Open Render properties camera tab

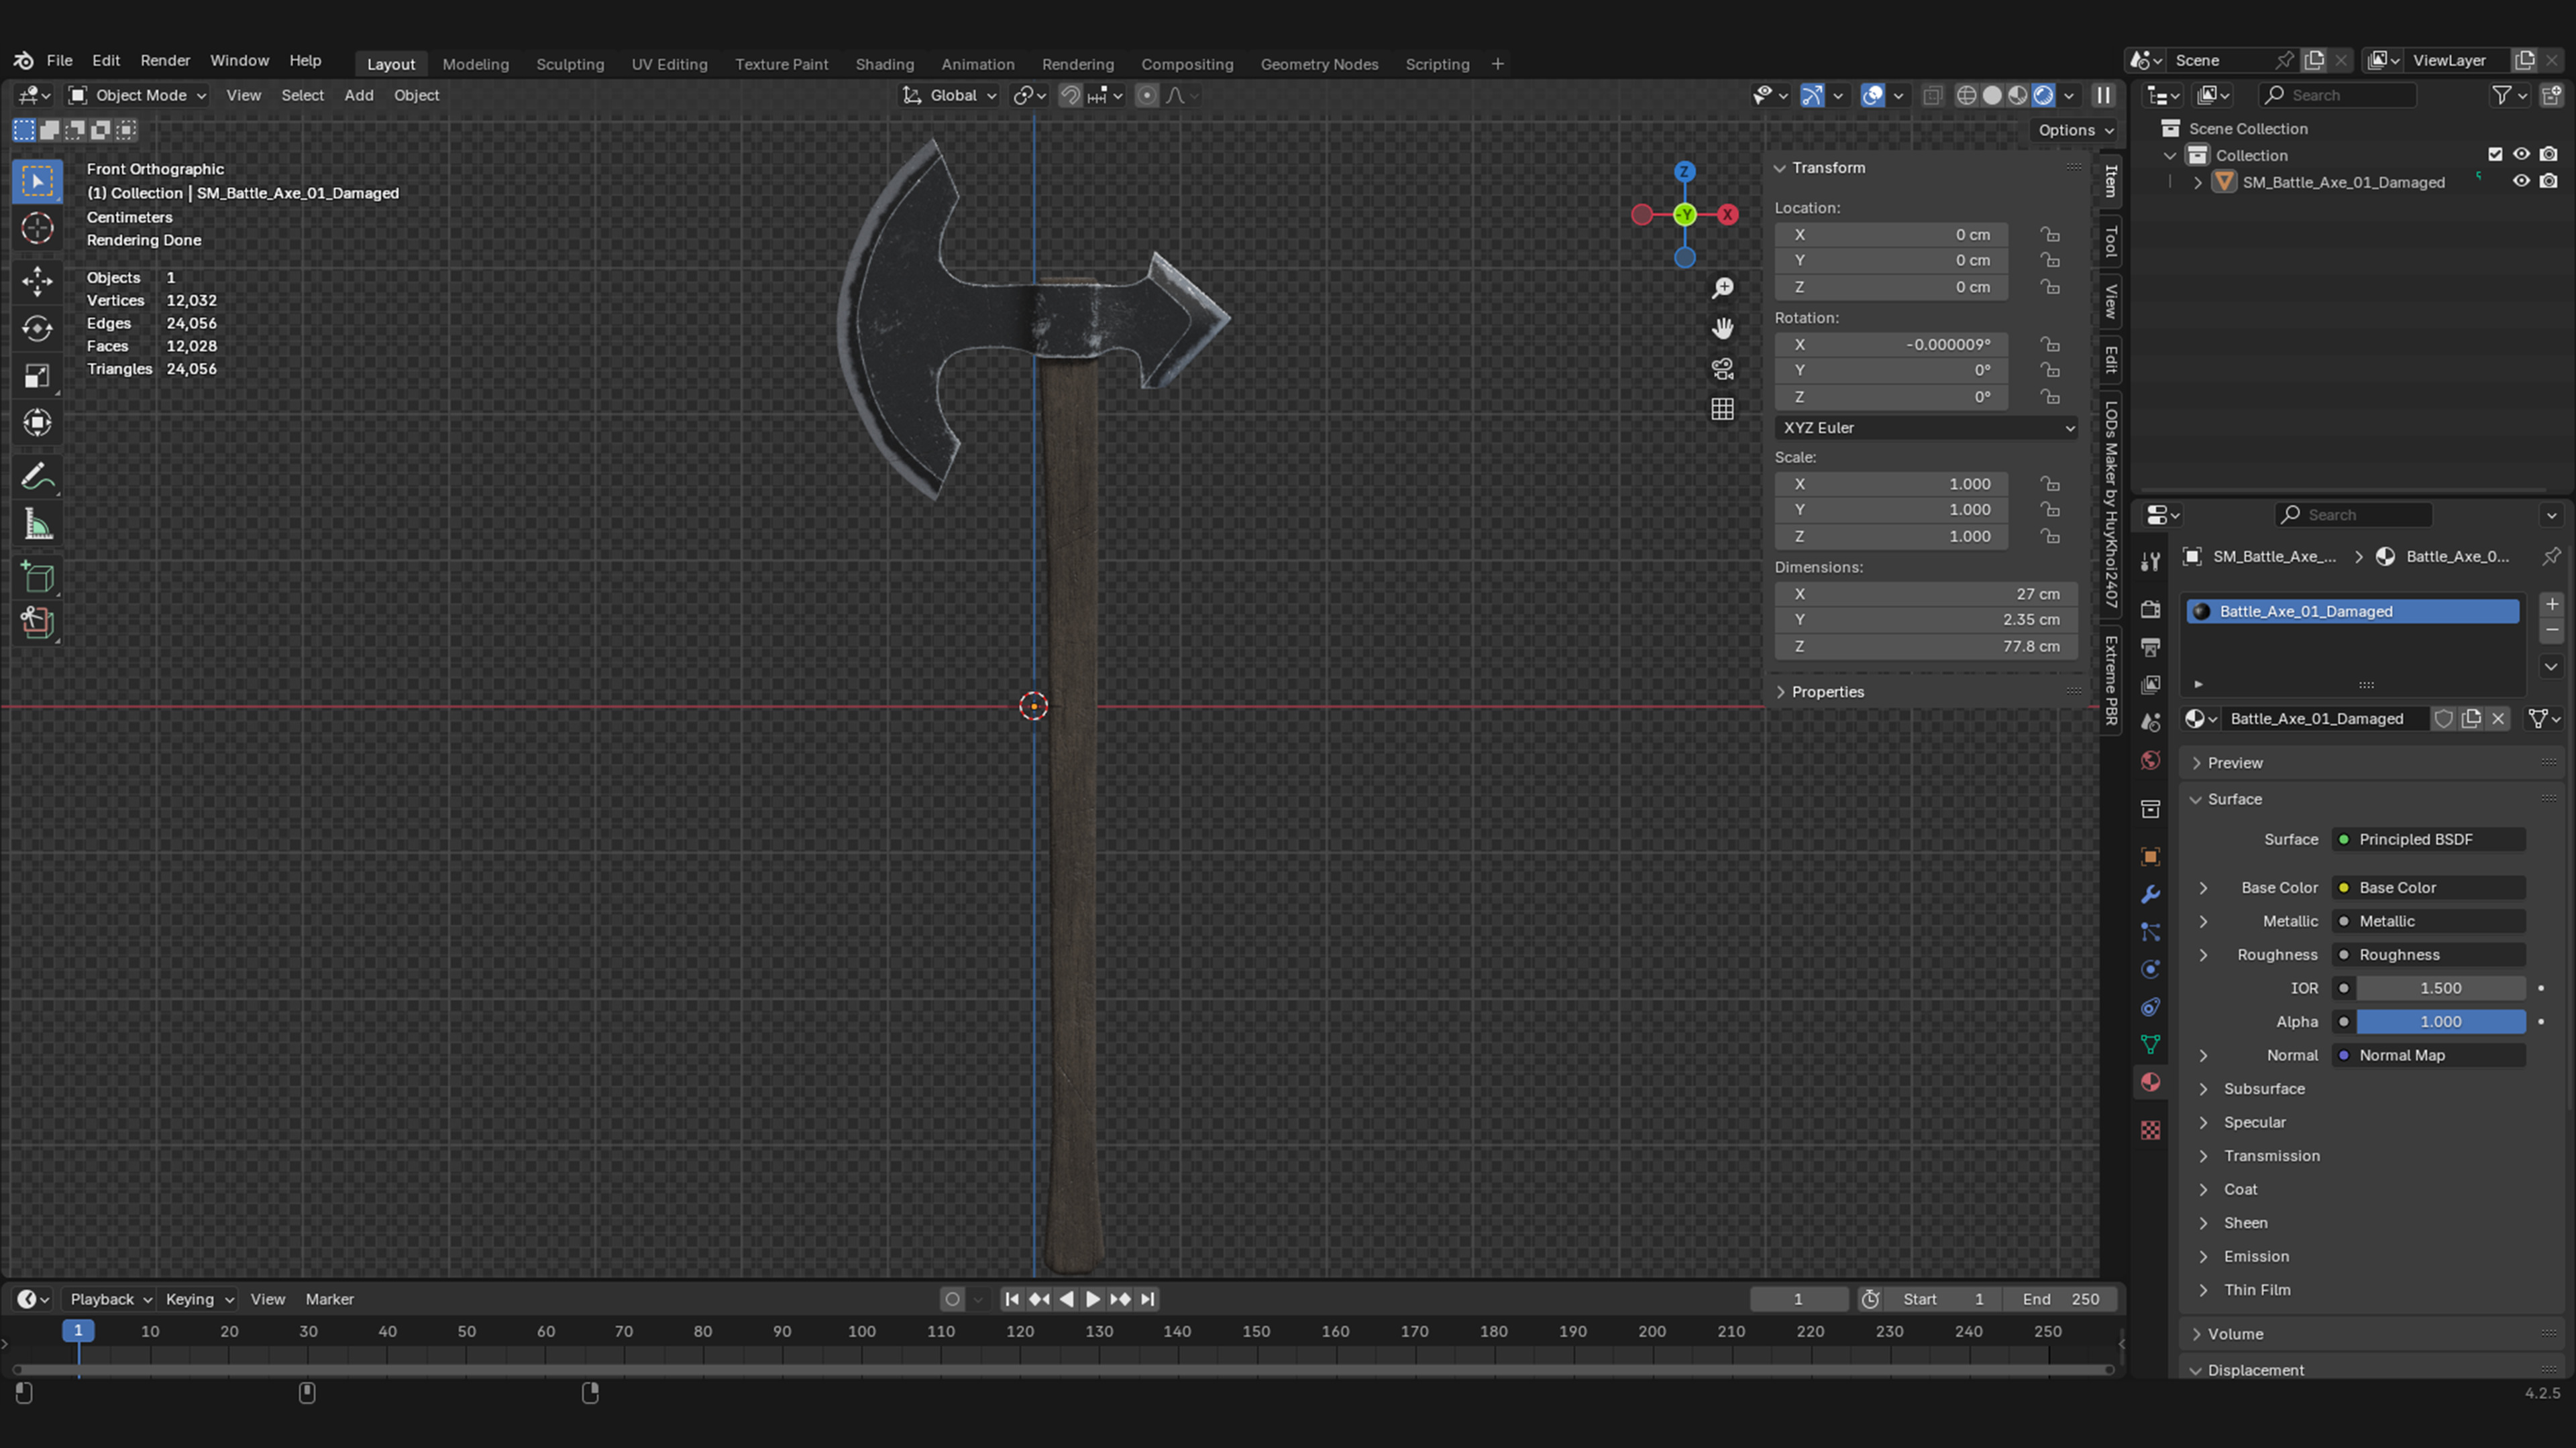2150,609
